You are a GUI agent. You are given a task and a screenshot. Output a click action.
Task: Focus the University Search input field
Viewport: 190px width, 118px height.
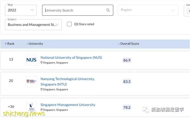[x=78, y=10]
